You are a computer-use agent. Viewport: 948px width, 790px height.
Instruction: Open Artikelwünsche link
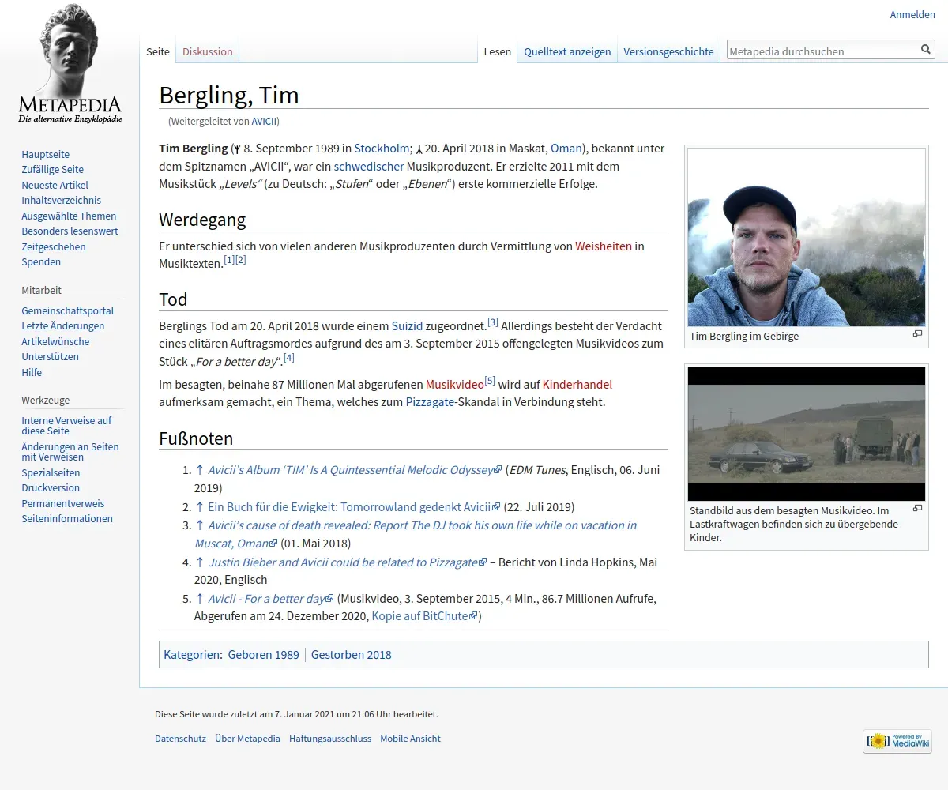(x=55, y=342)
